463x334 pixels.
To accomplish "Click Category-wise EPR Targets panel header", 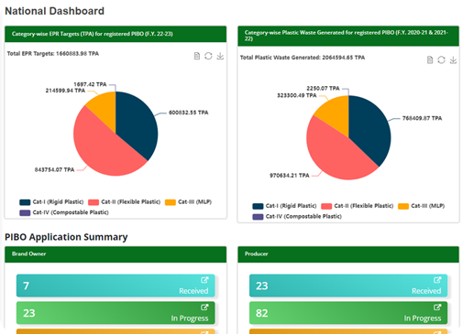I will point(116,34).
